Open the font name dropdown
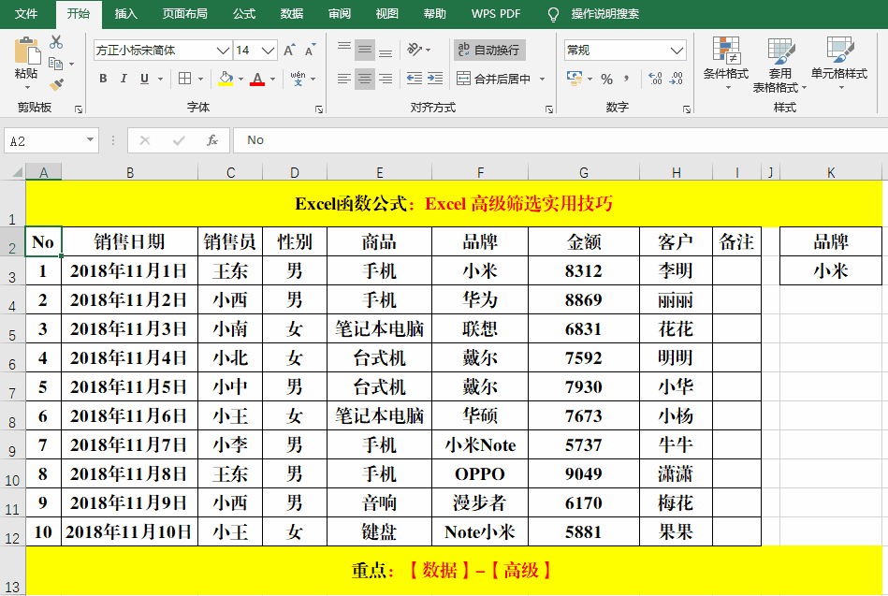This screenshot has width=888, height=596. pyautogui.click(x=222, y=51)
